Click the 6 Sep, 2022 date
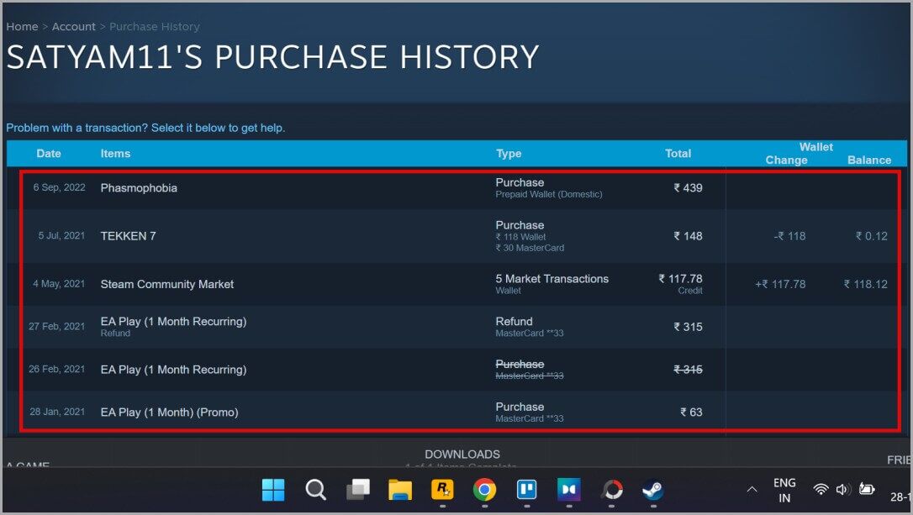 click(59, 187)
